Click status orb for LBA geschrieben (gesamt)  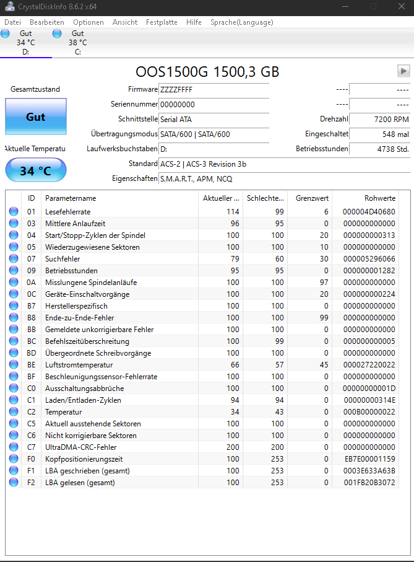[x=14, y=470]
